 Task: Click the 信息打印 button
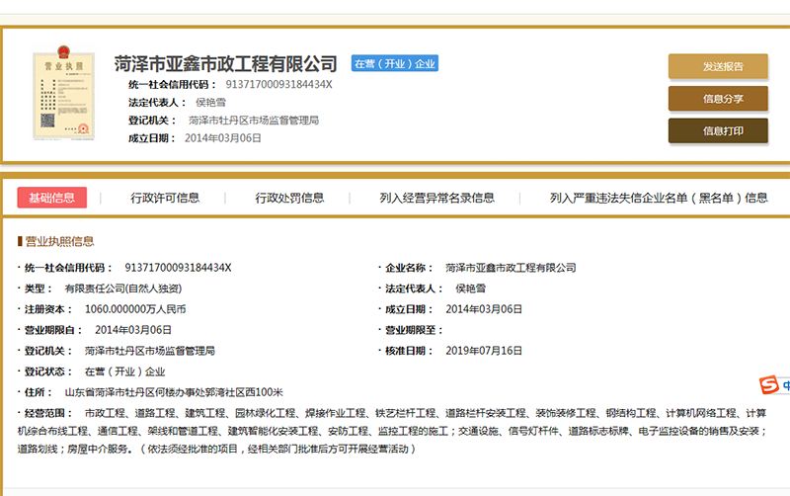click(718, 130)
